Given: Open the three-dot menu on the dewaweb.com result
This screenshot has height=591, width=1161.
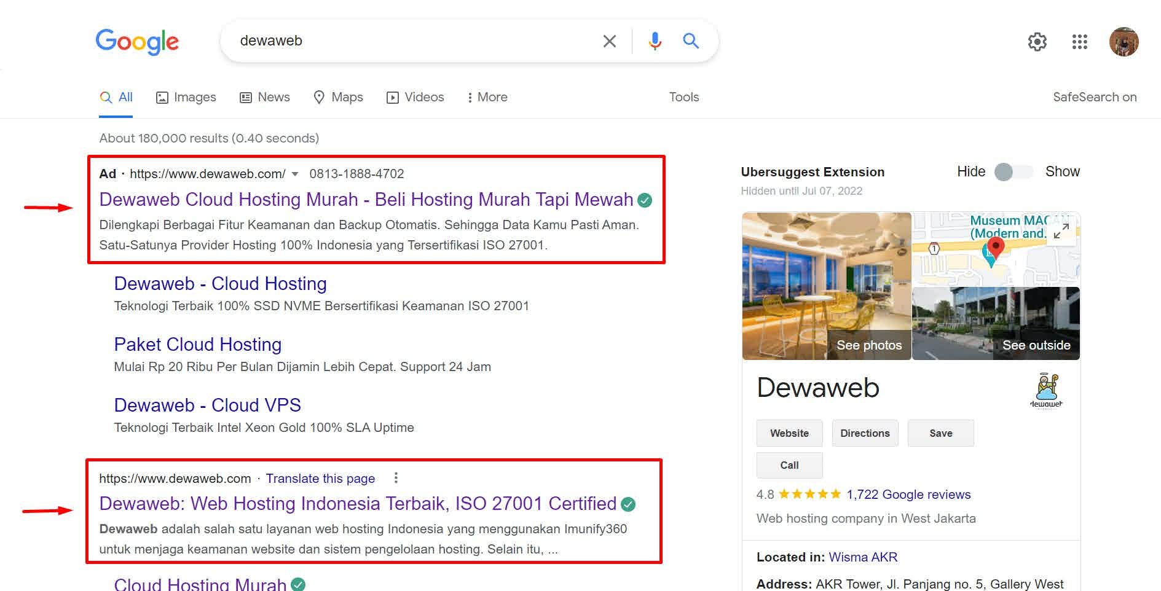Looking at the screenshot, I should pyautogui.click(x=396, y=477).
